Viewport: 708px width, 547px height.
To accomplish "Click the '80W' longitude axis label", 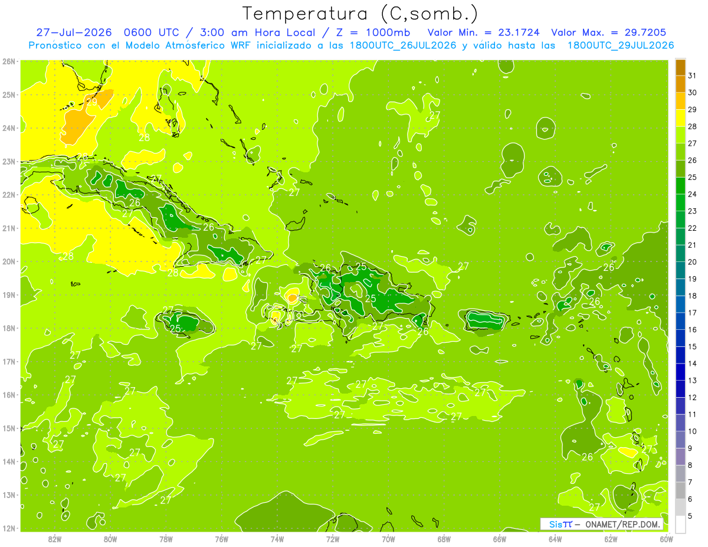I will (110, 539).
